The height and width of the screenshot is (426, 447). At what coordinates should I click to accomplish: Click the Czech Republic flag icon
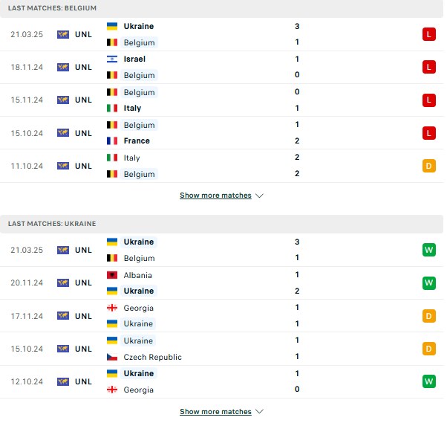(x=112, y=357)
